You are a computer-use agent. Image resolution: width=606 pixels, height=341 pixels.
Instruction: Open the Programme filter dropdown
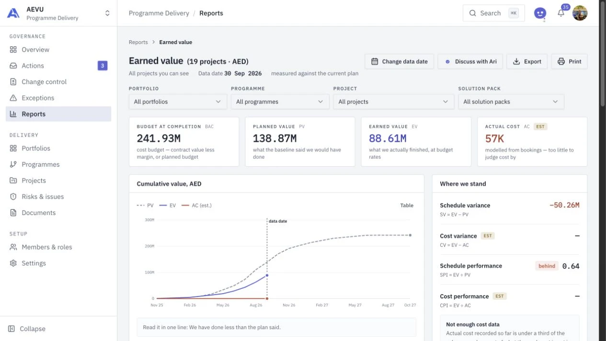pos(280,102)
